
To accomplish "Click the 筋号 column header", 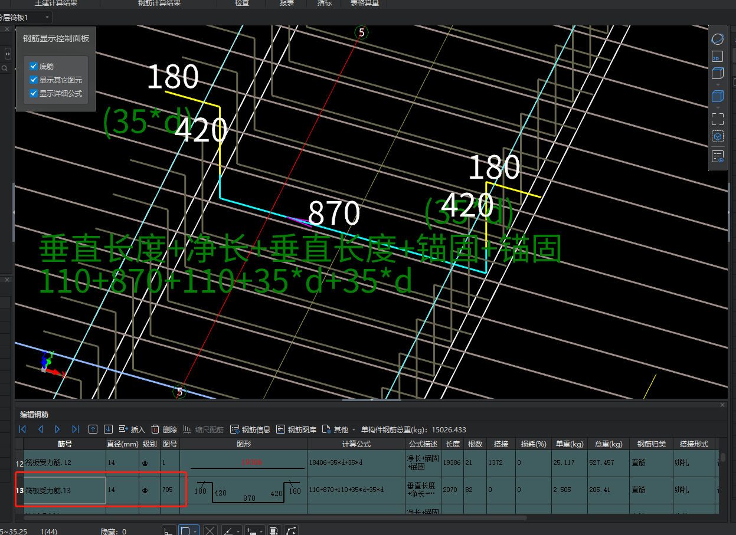I will point(65,444).
